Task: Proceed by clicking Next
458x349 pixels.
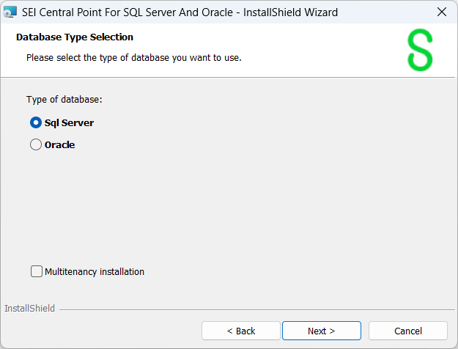Action: click(321, 331)
